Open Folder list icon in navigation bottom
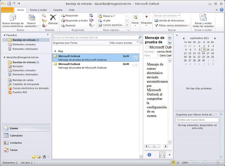This screenshot has height=166, width=225. point(39,157)
